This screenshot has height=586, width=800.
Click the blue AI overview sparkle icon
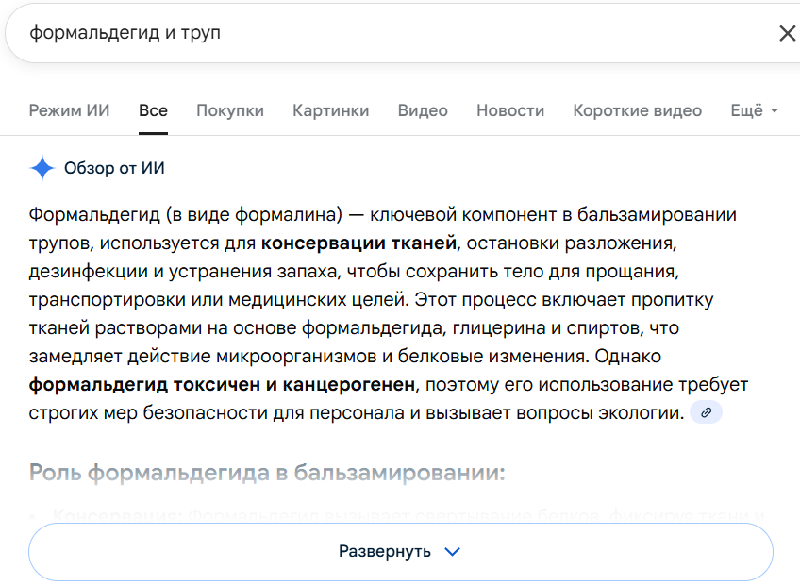click(42, 169)
